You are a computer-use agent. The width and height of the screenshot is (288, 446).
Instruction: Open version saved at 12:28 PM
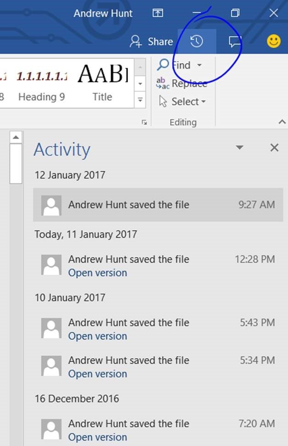pyautogui.click(x=98, y=273)
